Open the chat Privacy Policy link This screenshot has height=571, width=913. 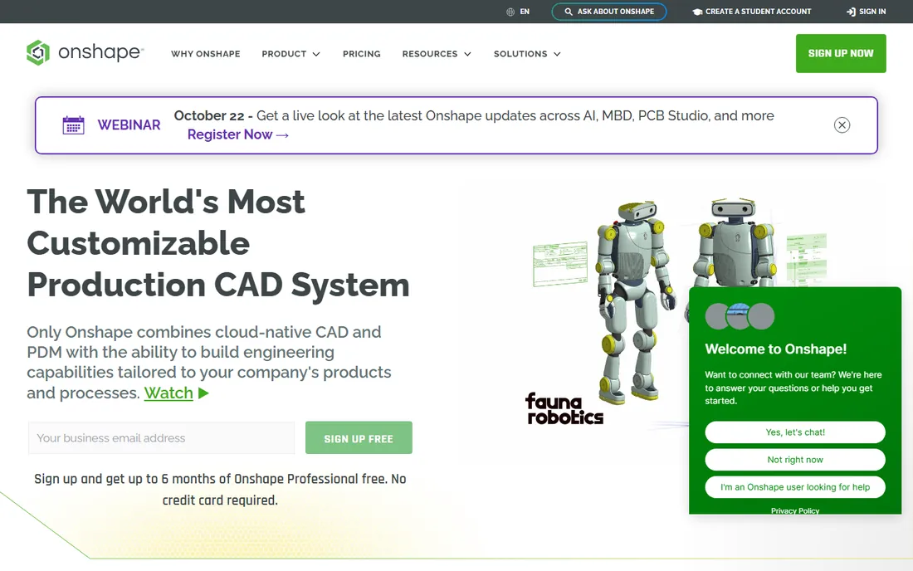click(x=795, y=510)
